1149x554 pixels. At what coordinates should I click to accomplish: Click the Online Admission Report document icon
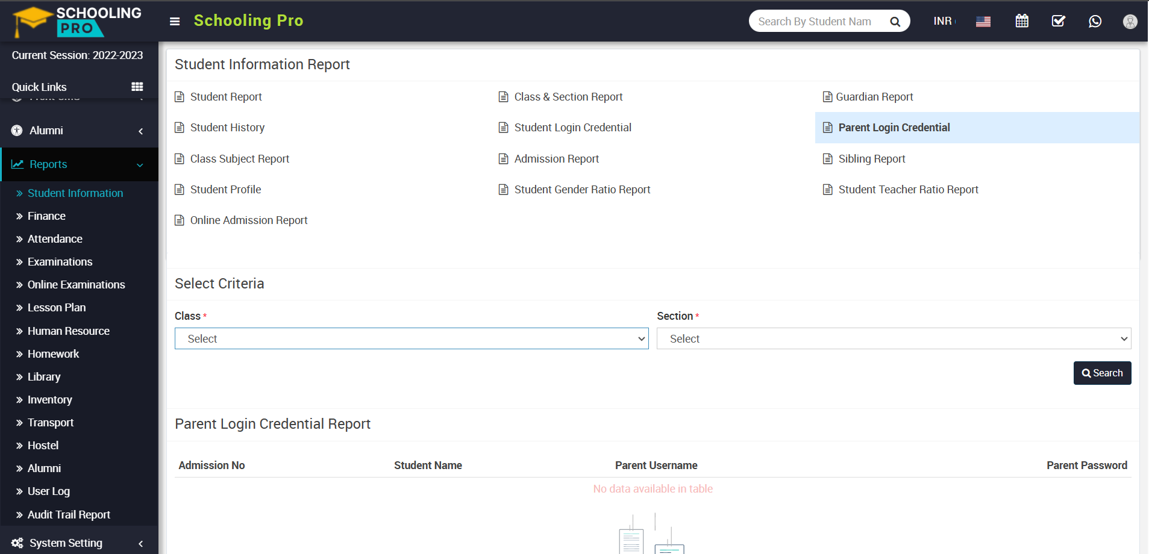[x=179, y=220]
